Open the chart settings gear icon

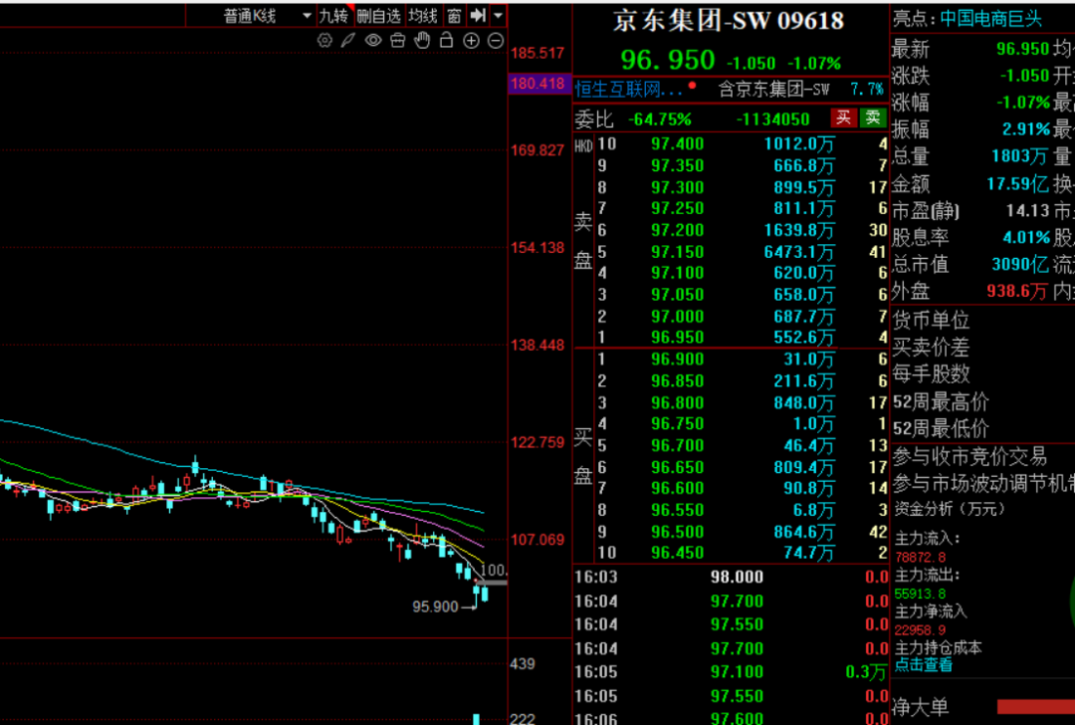[x=324, y=41]
